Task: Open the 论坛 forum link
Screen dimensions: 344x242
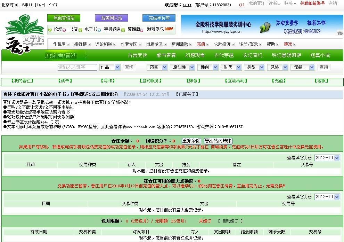Action: tap(58, 29)
